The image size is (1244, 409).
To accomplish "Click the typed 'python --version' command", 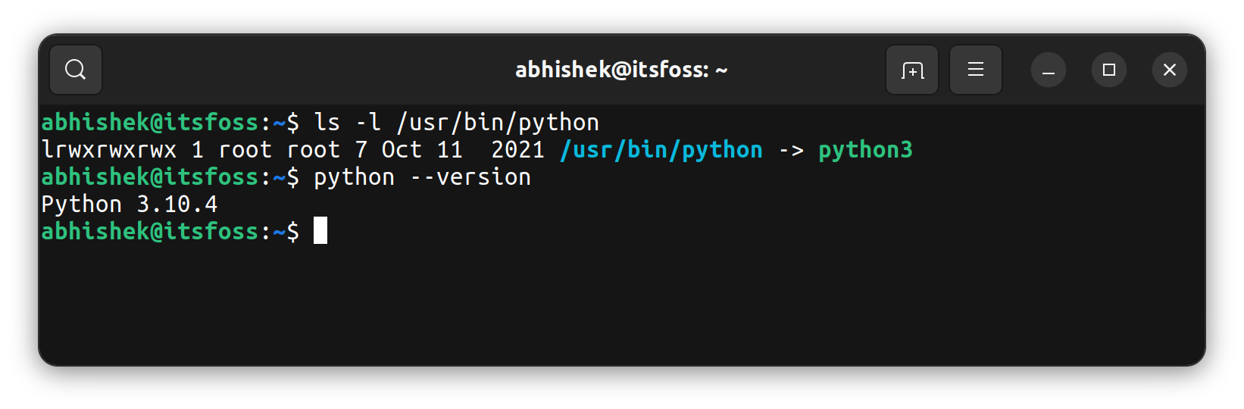I will click(x=423, y=177).
